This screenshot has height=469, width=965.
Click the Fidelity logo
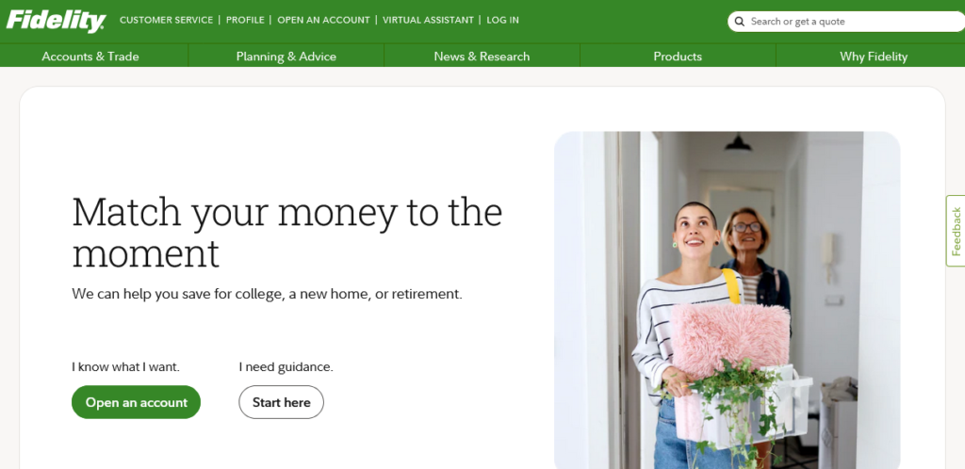pos(56,21)
